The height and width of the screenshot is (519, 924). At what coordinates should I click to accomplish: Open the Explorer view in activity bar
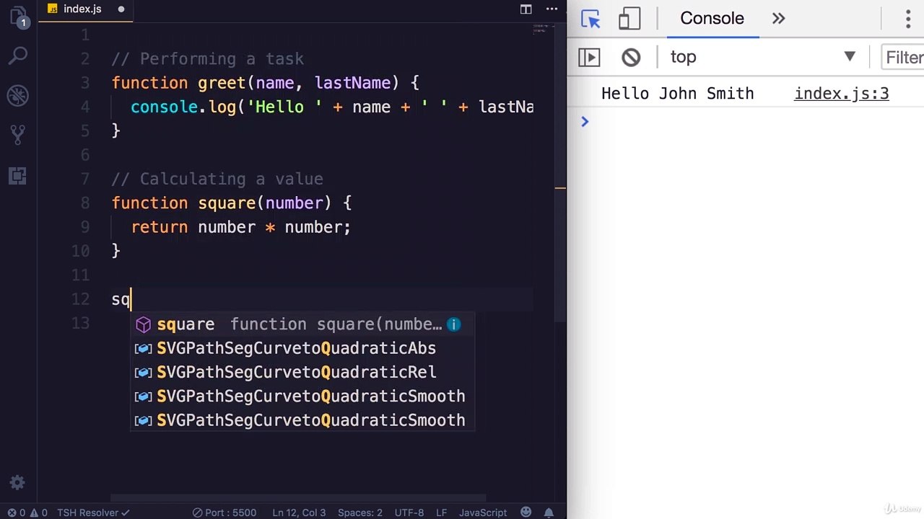click(x=18, y=17)
